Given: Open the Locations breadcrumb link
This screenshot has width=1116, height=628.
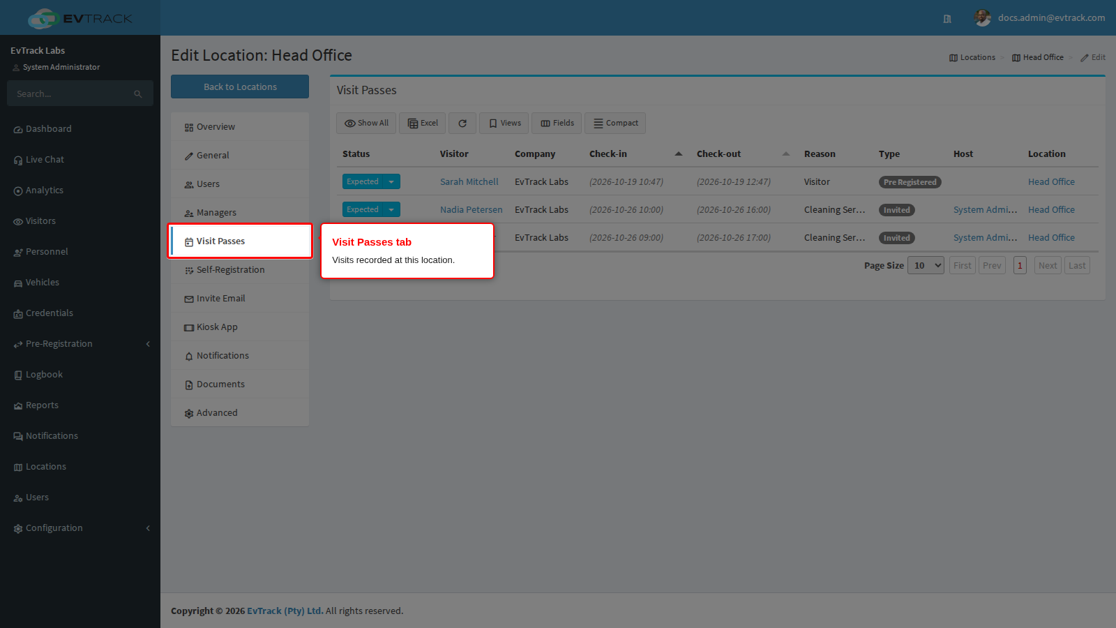Looking at the screenshot, I should click(x=972, y=58).
